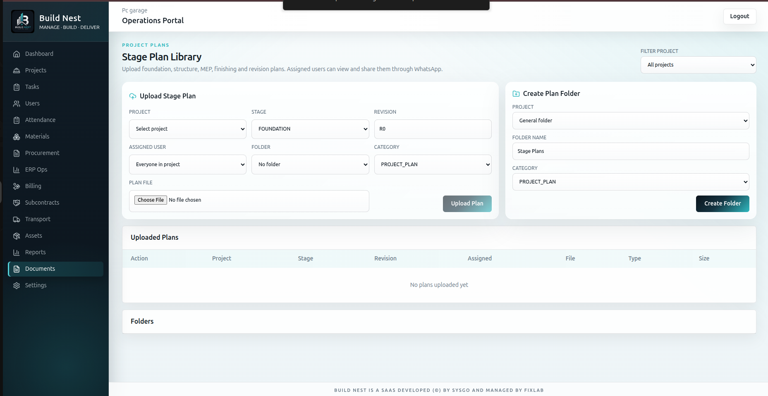Click the Build Nest logo icon
768x396 pixels.
tap(23, 21)
